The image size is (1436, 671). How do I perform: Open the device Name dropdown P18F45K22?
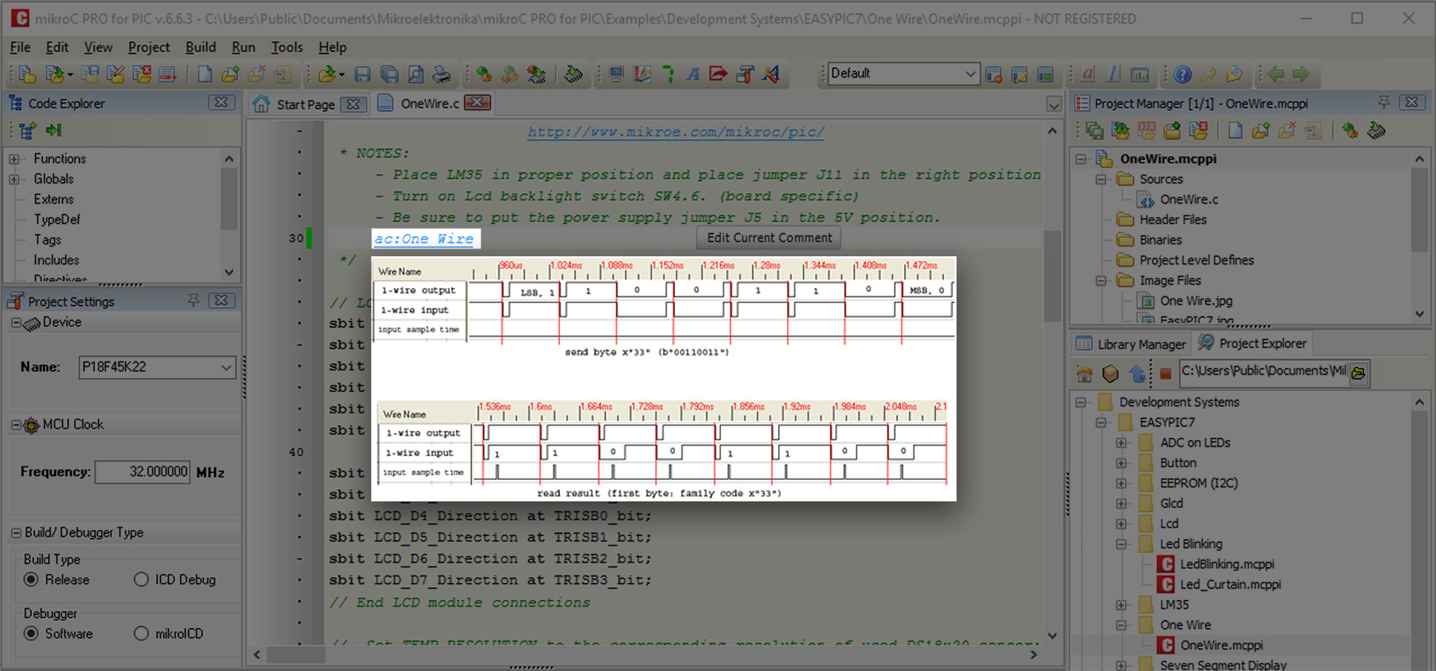(x=226, y=367)
